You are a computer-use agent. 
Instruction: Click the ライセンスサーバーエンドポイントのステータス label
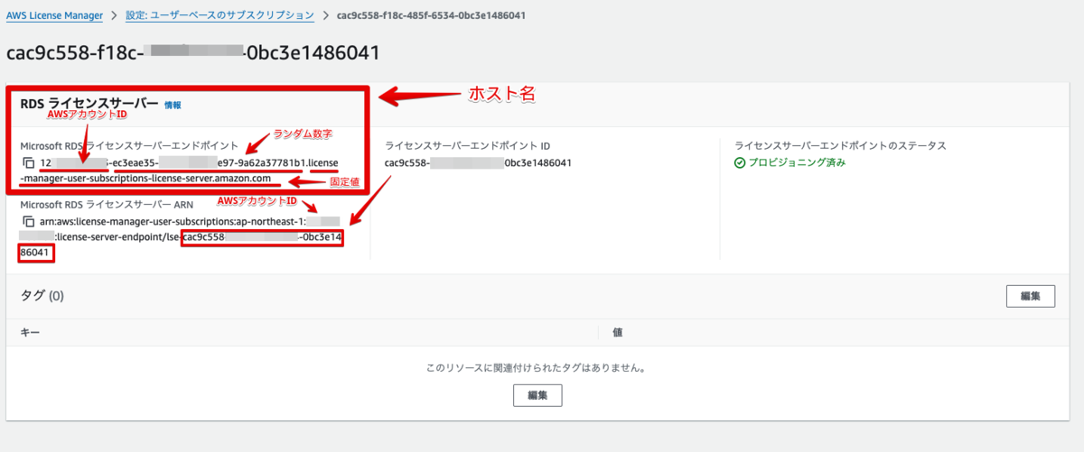pos(840,145)
